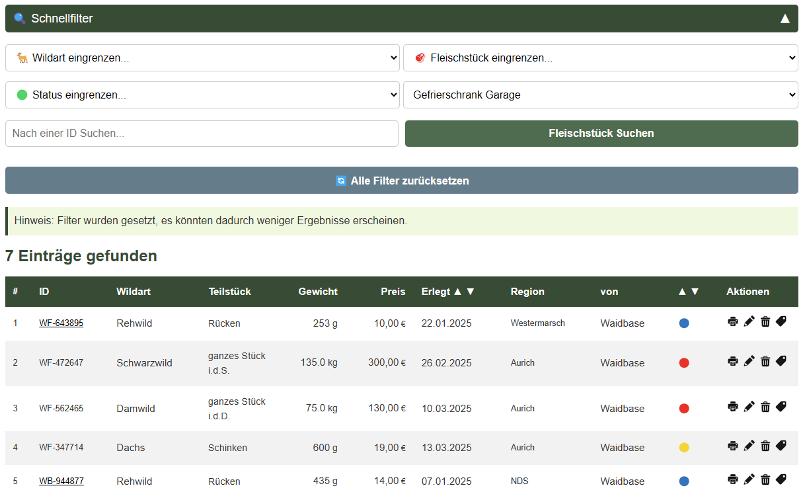Print label for WB-944877 row

732,479
